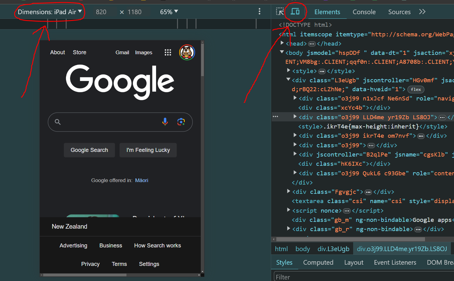Select the html breadcrumb item
Viewport: 454px width, 281px height.
(281, 249)
